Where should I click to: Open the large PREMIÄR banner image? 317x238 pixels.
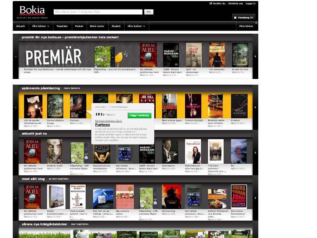(53, 57)
